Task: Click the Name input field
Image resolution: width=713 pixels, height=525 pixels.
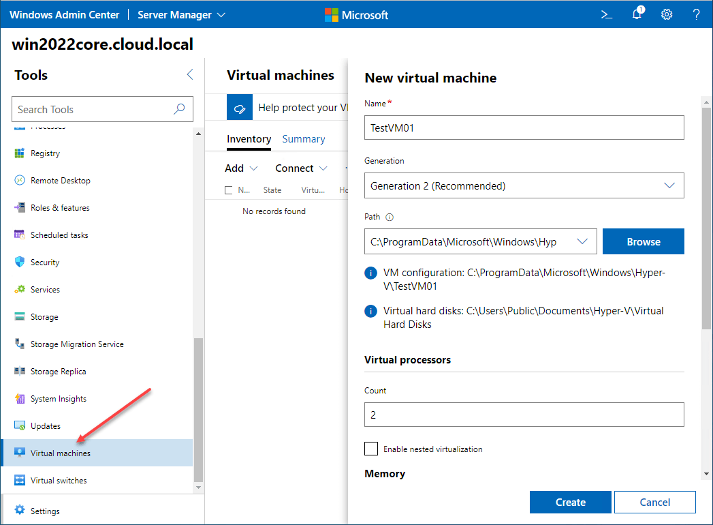Action: pyautogui.click(x=524, y=127)
